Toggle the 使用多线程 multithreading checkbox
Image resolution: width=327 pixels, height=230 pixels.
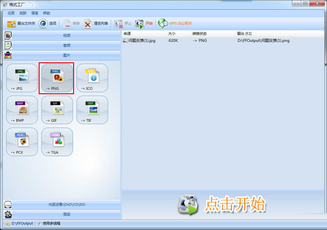[x=39, y=223]
